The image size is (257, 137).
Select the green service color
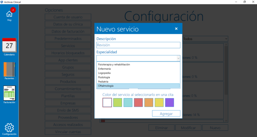[118, 102]
